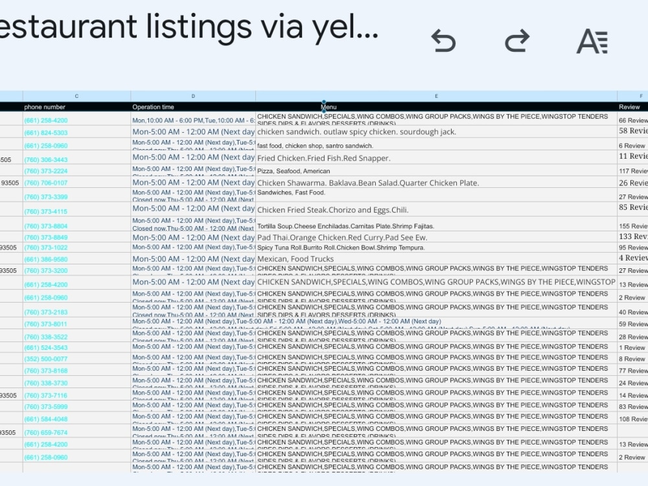Select phone cell (760) 373-8849
648x486 pixels.
(x=77, y=237)
